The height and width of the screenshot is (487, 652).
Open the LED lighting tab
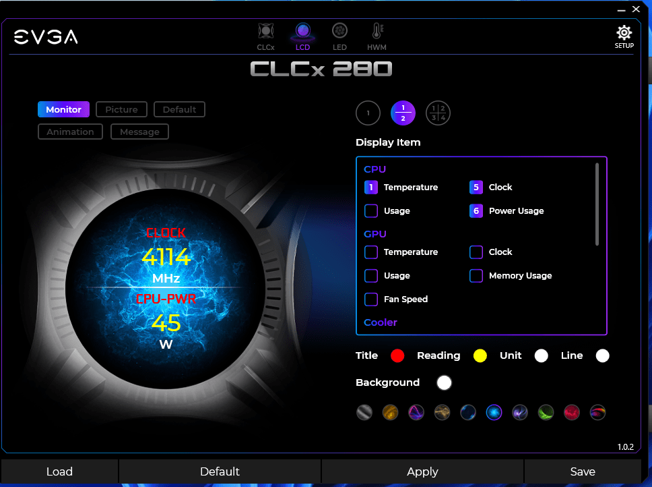pos(339,36)
